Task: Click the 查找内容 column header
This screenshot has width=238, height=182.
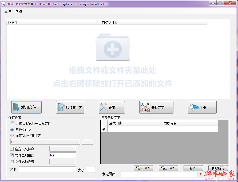Action: tap(135, 123)
